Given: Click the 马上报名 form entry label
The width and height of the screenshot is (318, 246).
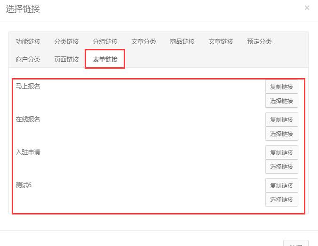Looking at the screenshot, I should 28,86.
